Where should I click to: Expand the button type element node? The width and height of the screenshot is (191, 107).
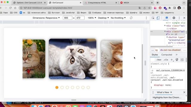coord(167,37)
